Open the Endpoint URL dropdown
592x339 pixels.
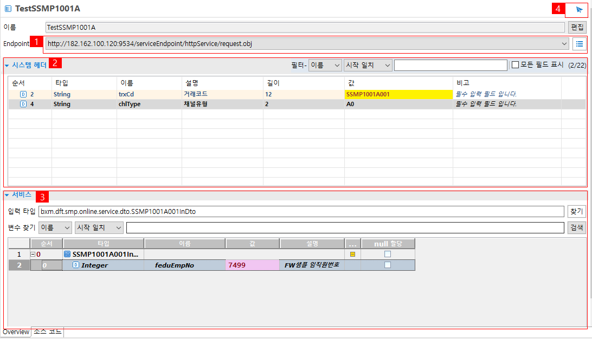tap(565, 44)
